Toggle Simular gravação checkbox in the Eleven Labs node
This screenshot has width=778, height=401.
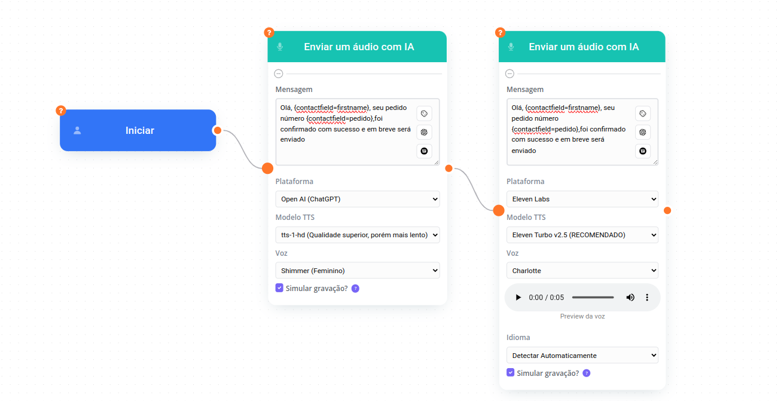tap(510, 373)
